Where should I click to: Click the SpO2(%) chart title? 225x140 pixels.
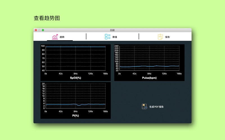click(75, 78)
